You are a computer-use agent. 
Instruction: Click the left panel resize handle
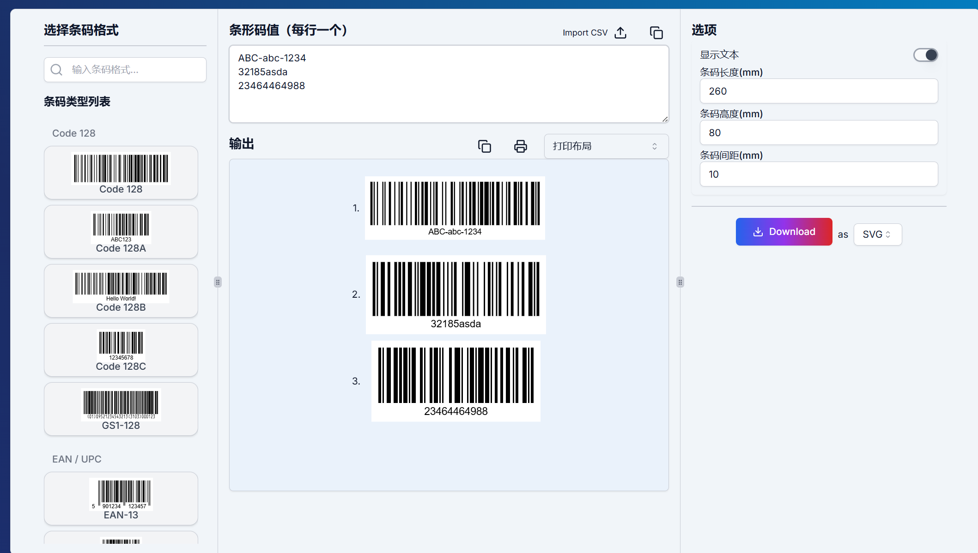pyautogui.click(x=218, y=282)
